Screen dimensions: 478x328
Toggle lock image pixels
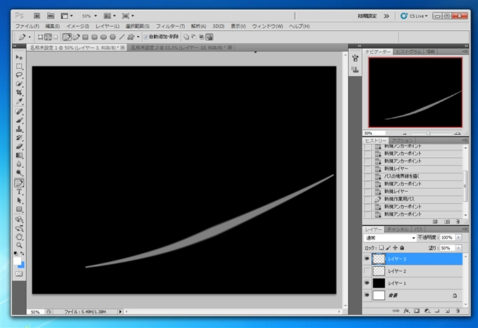pyautogui.click(x=388, y=248)
